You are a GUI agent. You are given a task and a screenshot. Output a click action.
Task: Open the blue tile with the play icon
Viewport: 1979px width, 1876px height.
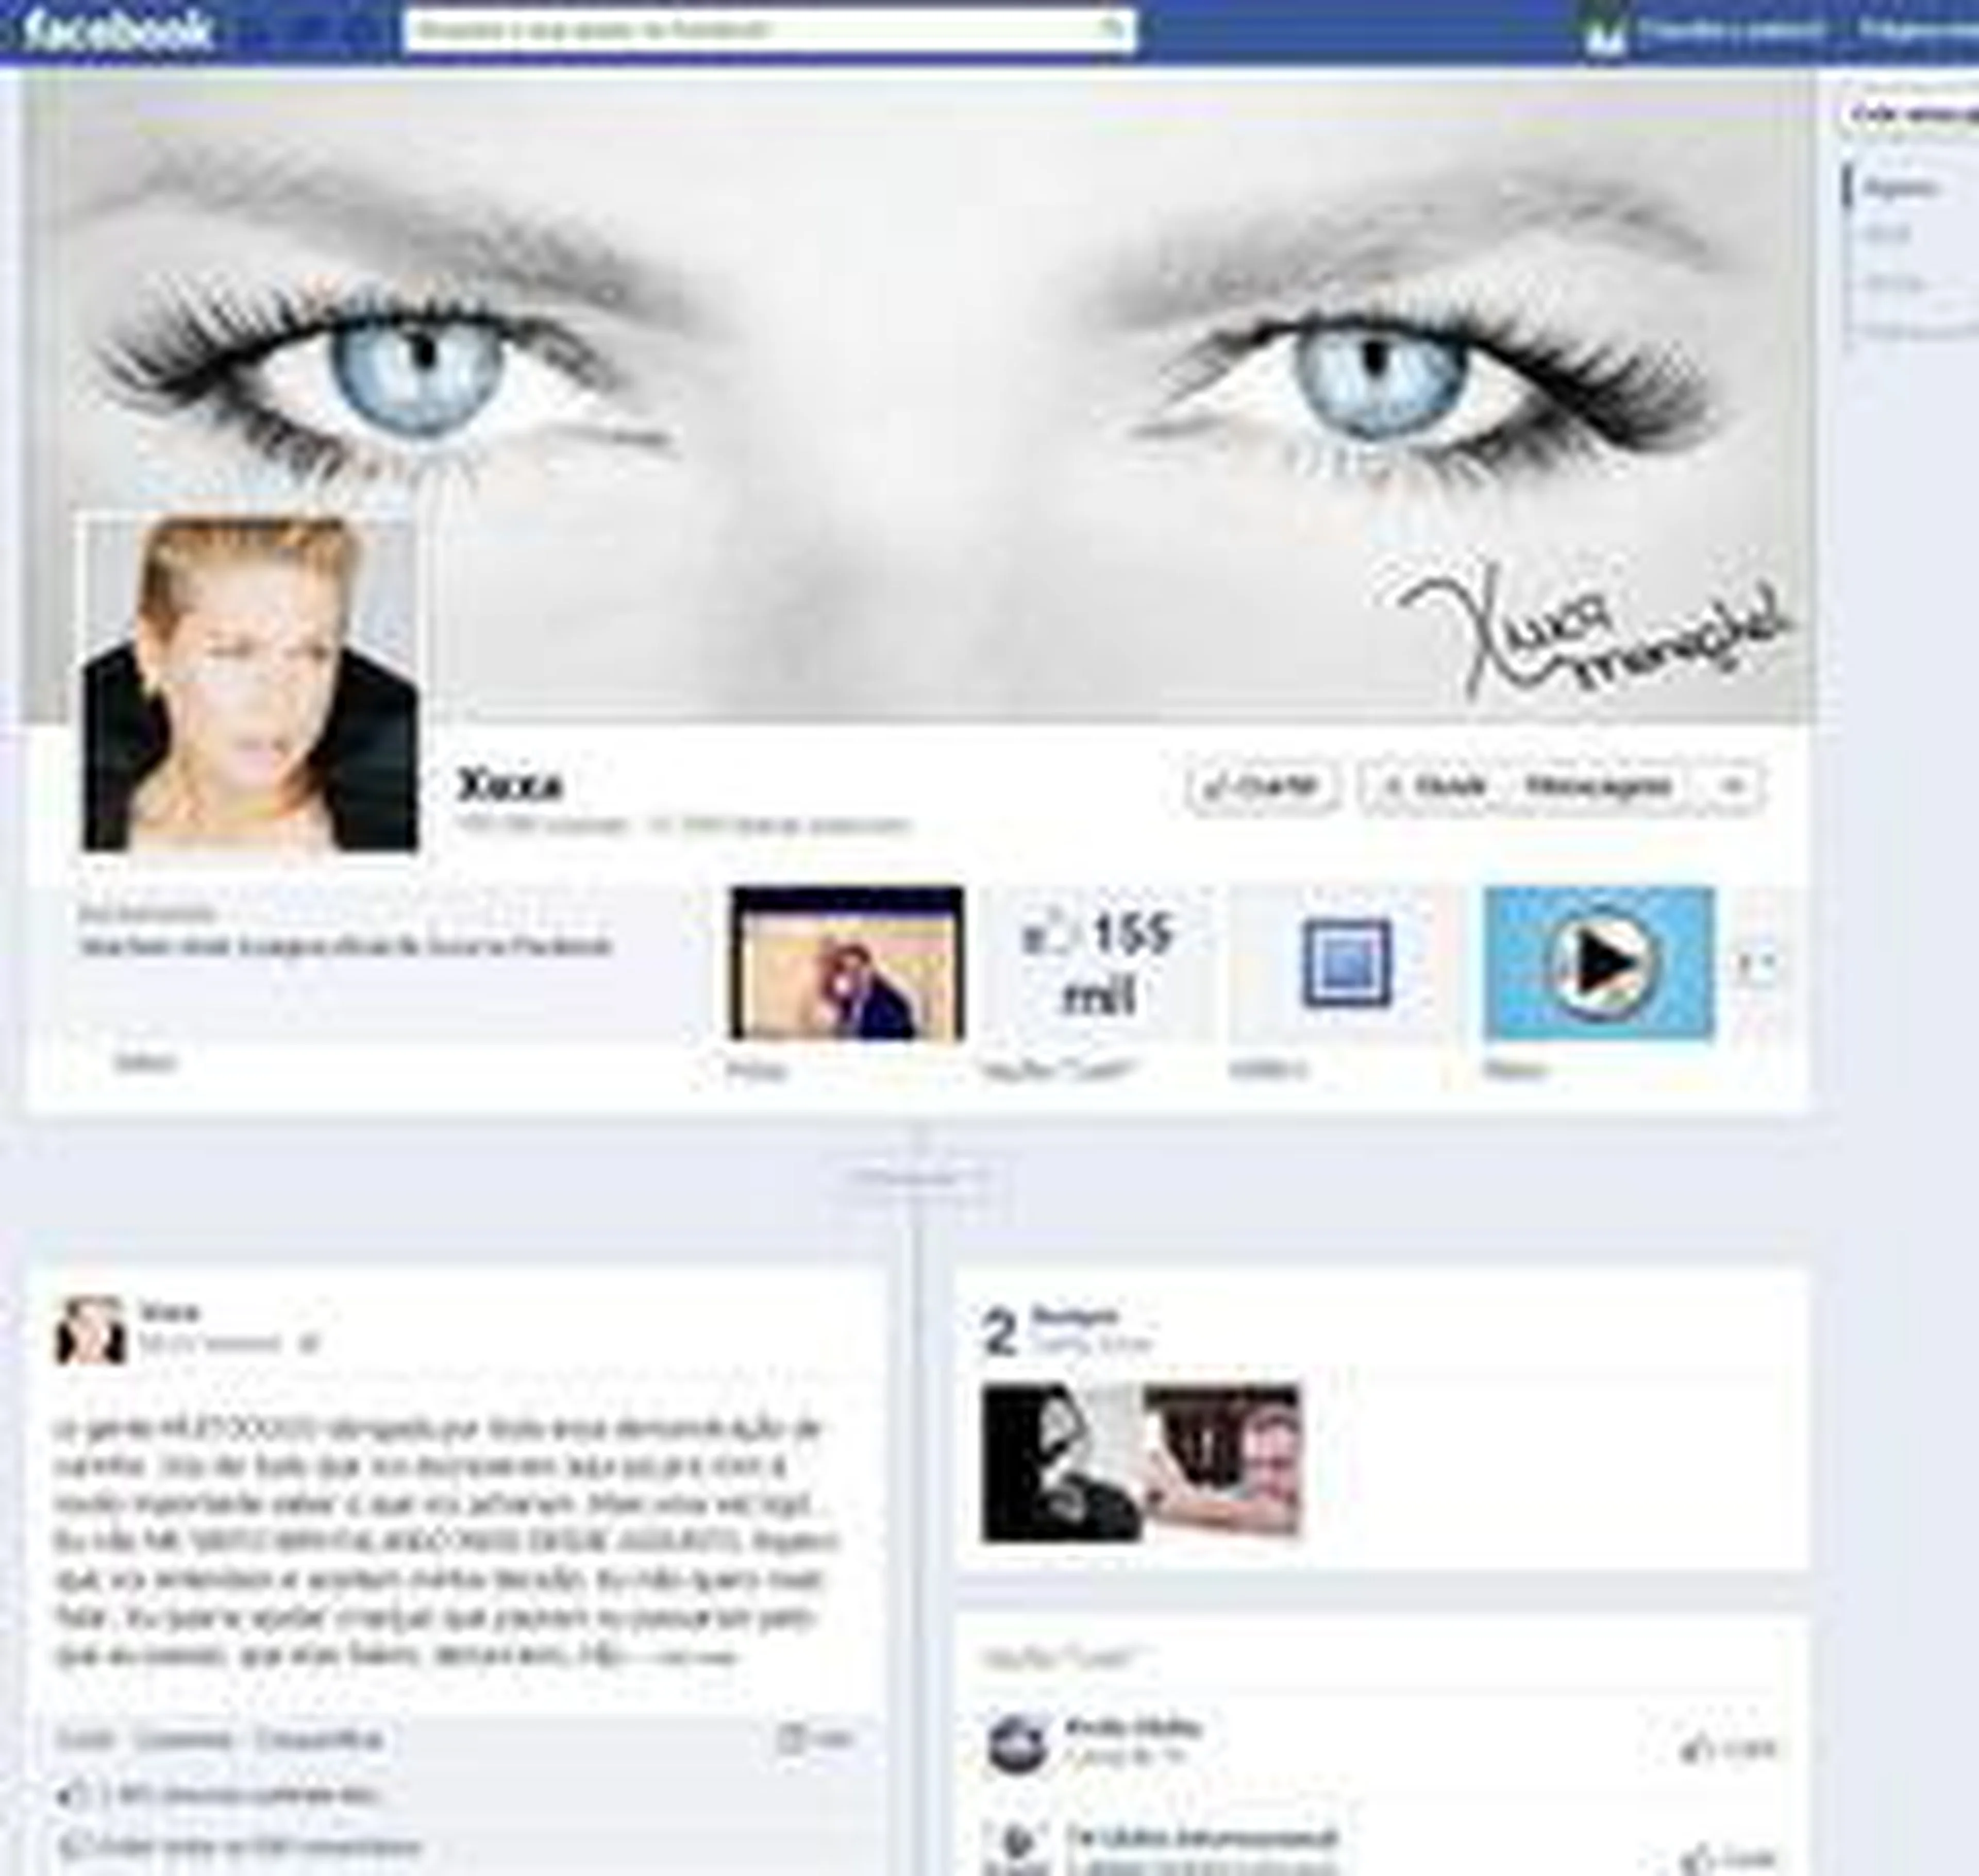click(1598, 964)
